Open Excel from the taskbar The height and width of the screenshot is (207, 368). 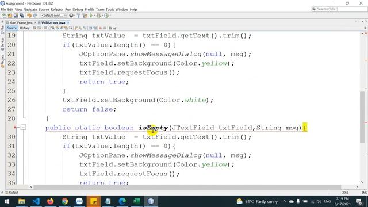tap(137, 201)
